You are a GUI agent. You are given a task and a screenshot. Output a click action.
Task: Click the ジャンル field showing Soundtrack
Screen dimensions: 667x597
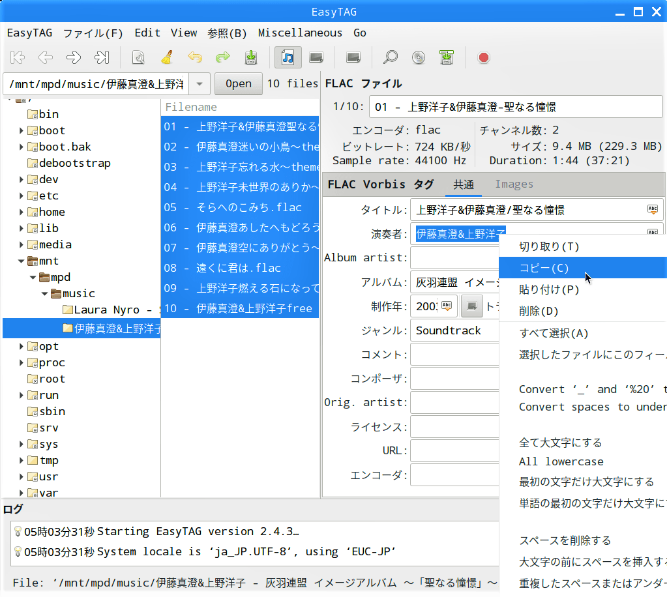click(x=454, y=330)
